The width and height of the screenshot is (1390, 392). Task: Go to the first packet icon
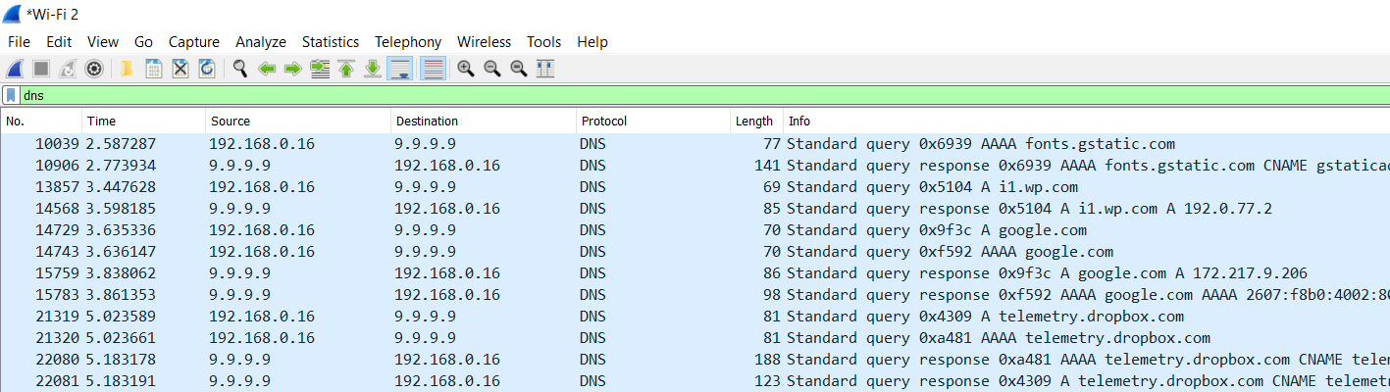346,69
